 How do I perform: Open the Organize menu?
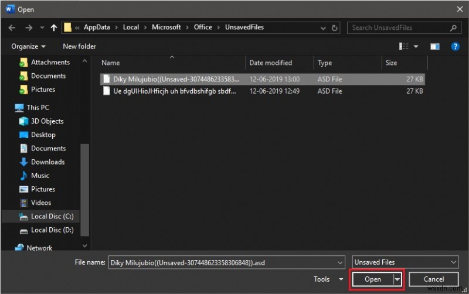(x=28, y=46)
